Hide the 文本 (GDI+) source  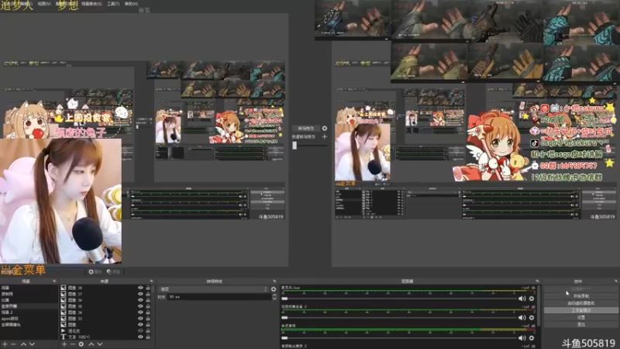click(x=140, y=337)
